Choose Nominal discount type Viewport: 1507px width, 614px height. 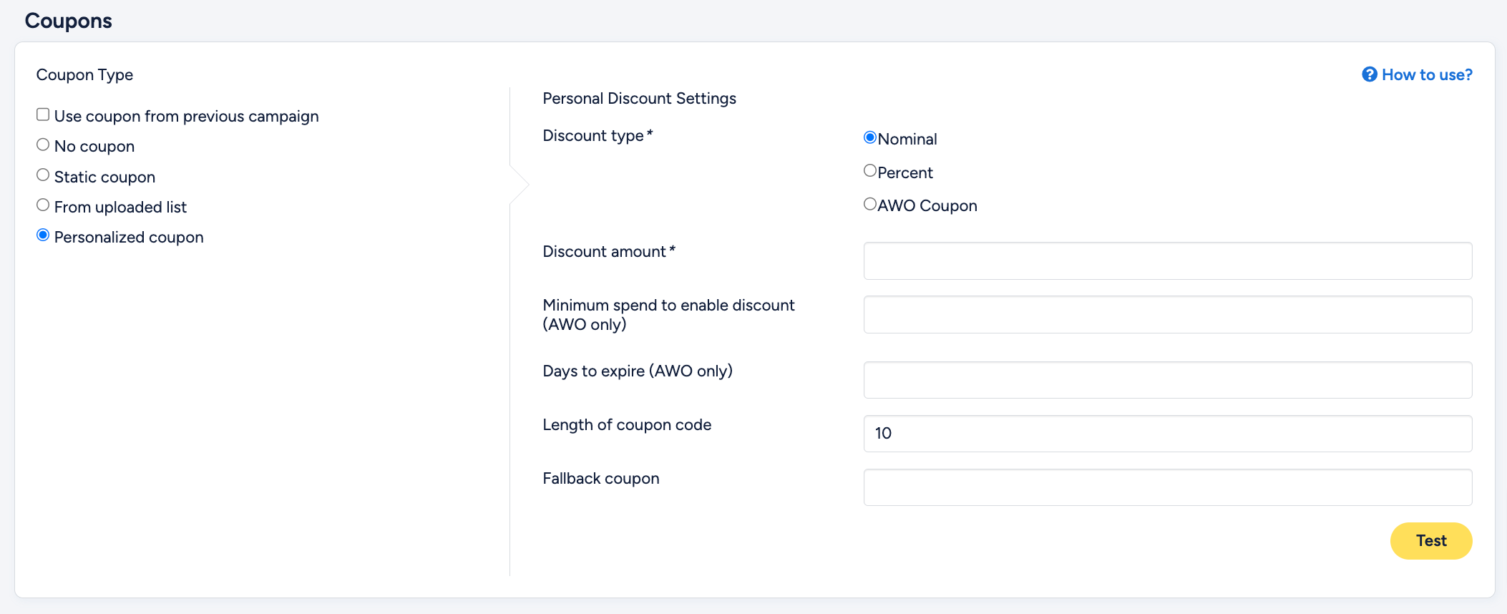pos(870,137)
